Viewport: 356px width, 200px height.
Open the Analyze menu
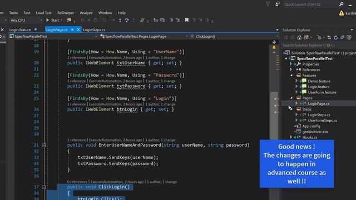point(86,13)
